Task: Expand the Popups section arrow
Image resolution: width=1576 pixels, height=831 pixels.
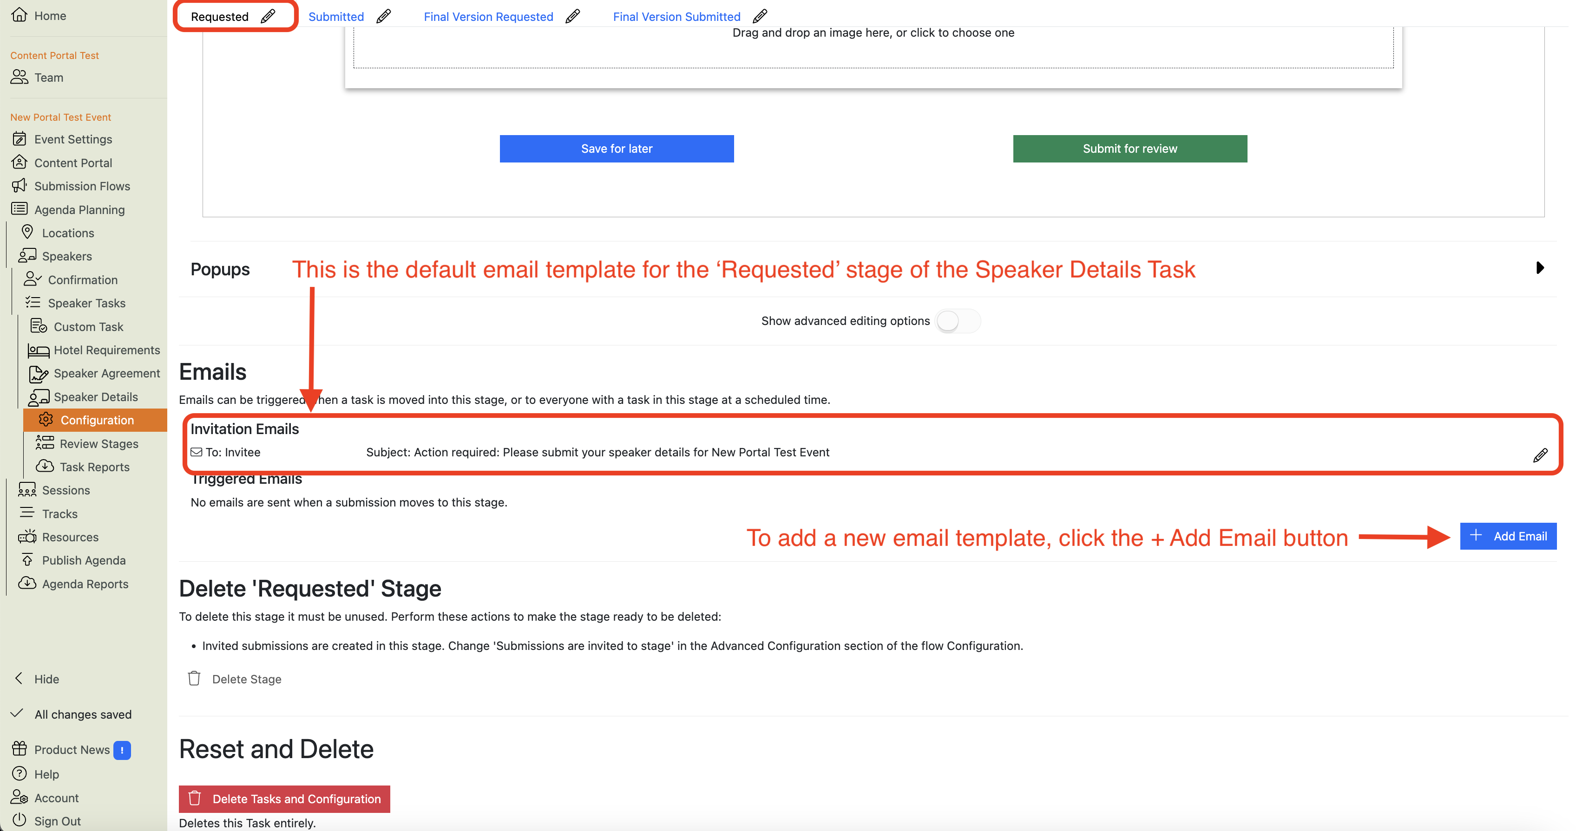Action: [x=1540, y=268]
